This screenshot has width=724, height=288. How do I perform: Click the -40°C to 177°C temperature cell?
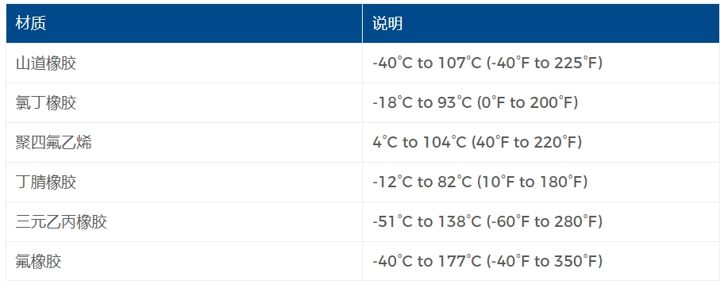coord(541,262)
